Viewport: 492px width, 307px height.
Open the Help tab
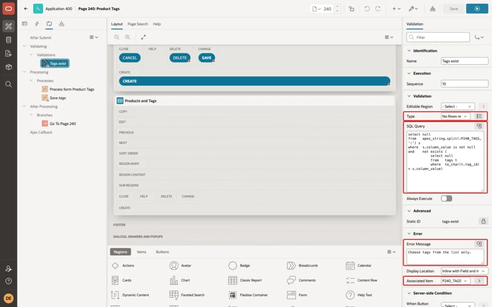point(157,24)
